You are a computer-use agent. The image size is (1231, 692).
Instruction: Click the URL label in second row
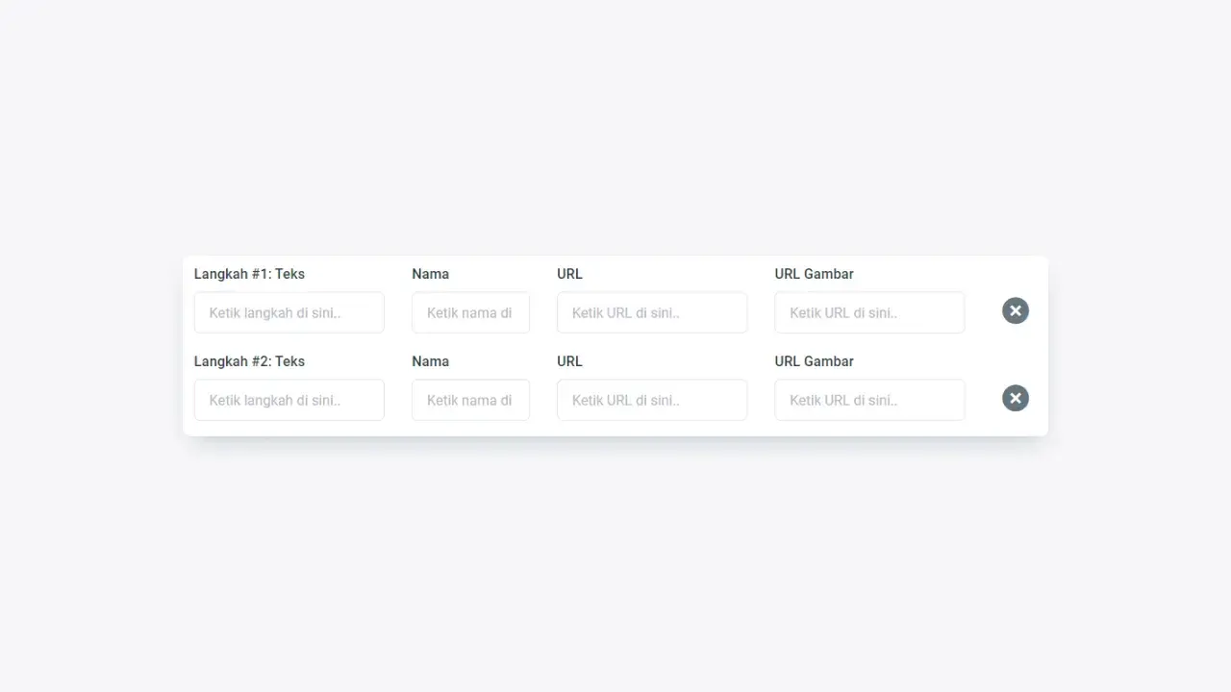[569, 361]
